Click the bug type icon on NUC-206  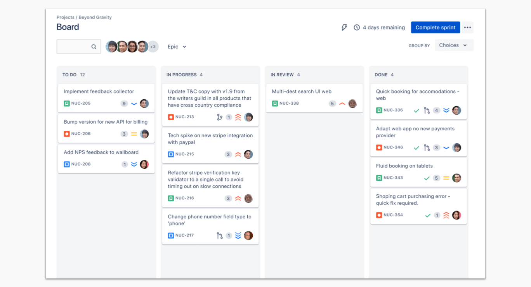[x=67, y=134]
